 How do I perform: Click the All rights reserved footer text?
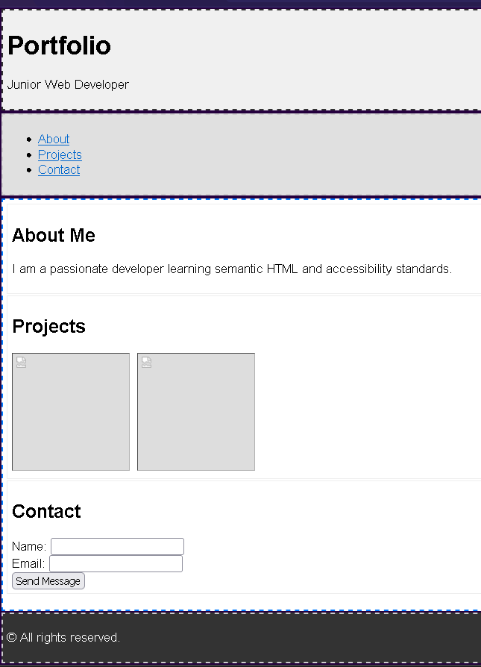(x=70, y=638)
